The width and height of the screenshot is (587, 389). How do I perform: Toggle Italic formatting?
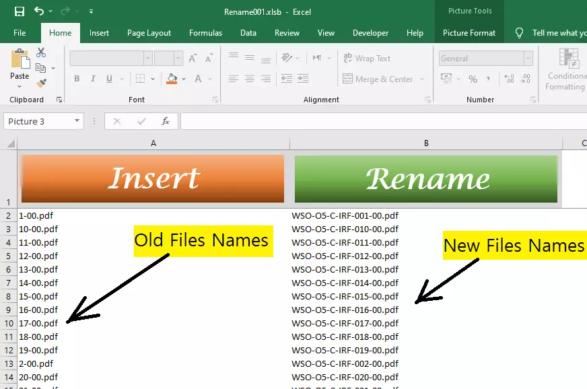coord(92,79)
